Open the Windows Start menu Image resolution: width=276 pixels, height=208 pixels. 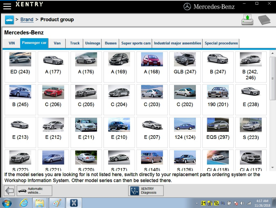pos(7,203)
